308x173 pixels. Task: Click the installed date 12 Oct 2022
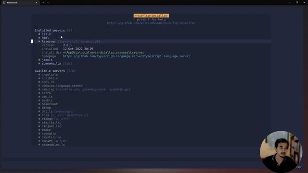(78, 49)
